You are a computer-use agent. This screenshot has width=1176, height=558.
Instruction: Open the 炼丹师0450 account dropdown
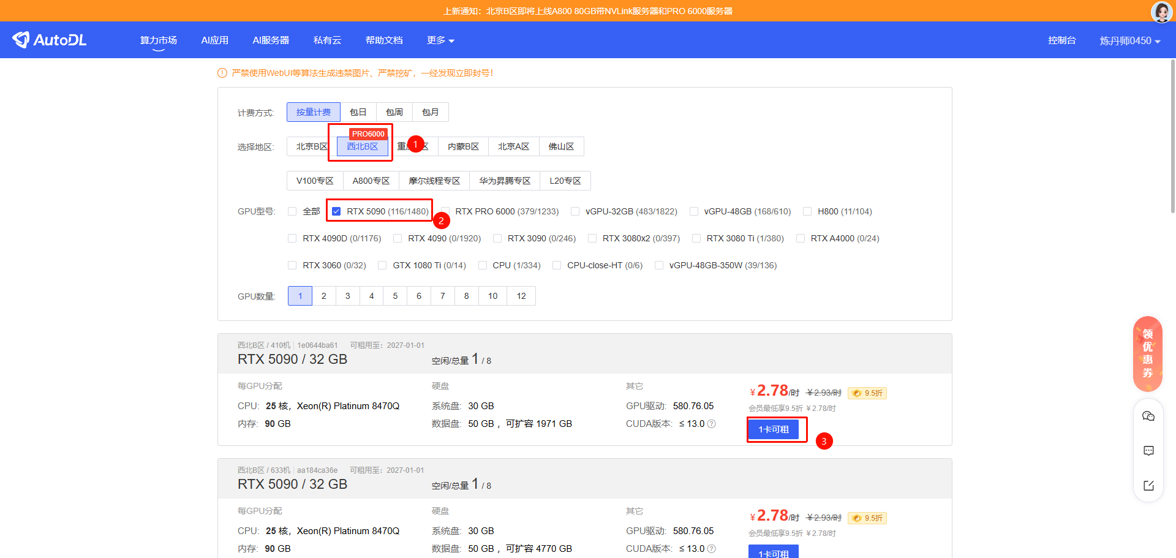[1129, 40]
